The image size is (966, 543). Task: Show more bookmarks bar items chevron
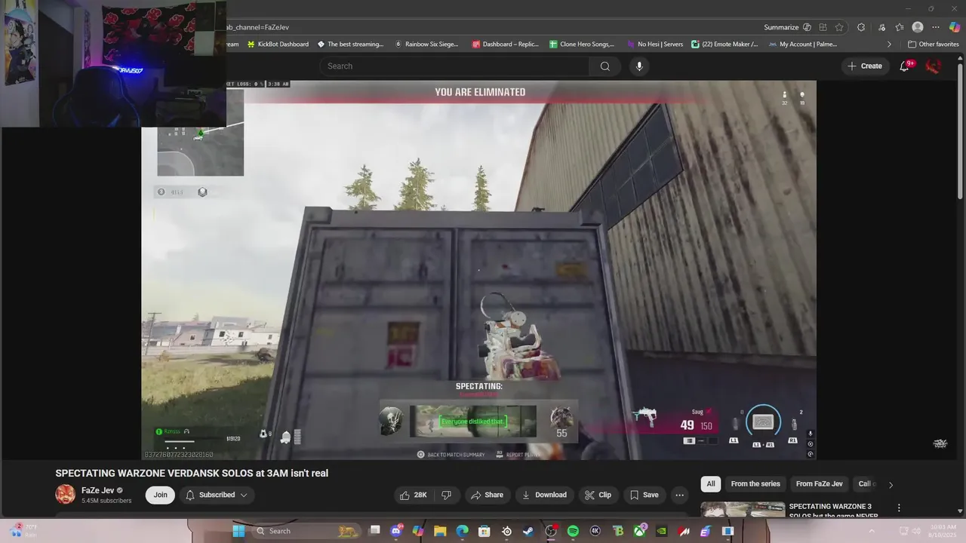pos(889,44)
